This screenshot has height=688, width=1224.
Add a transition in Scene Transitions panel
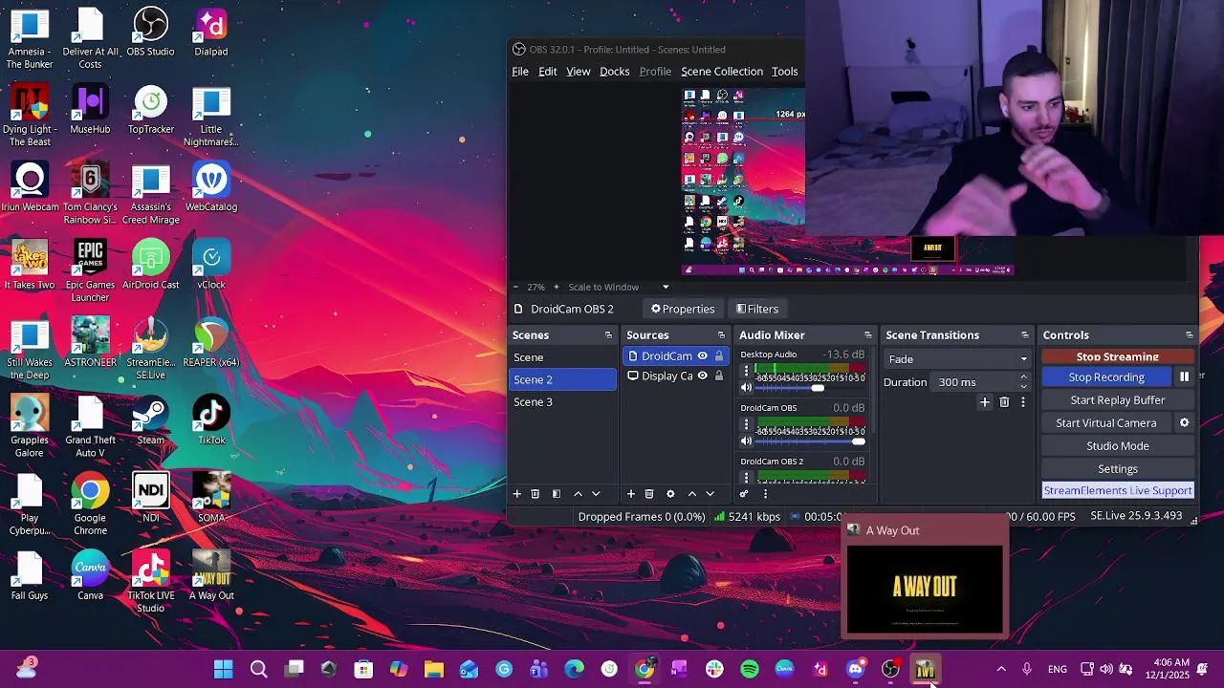tap(985, 402)
